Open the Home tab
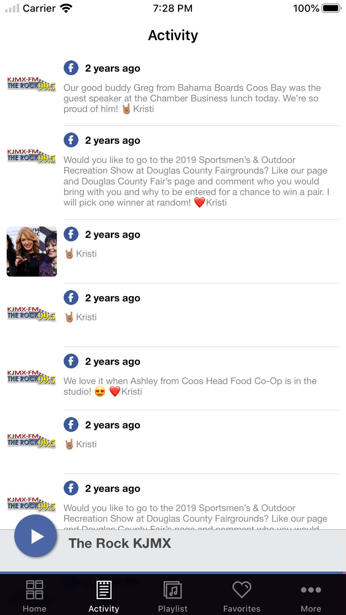346x615 pixels. point(35,596)
